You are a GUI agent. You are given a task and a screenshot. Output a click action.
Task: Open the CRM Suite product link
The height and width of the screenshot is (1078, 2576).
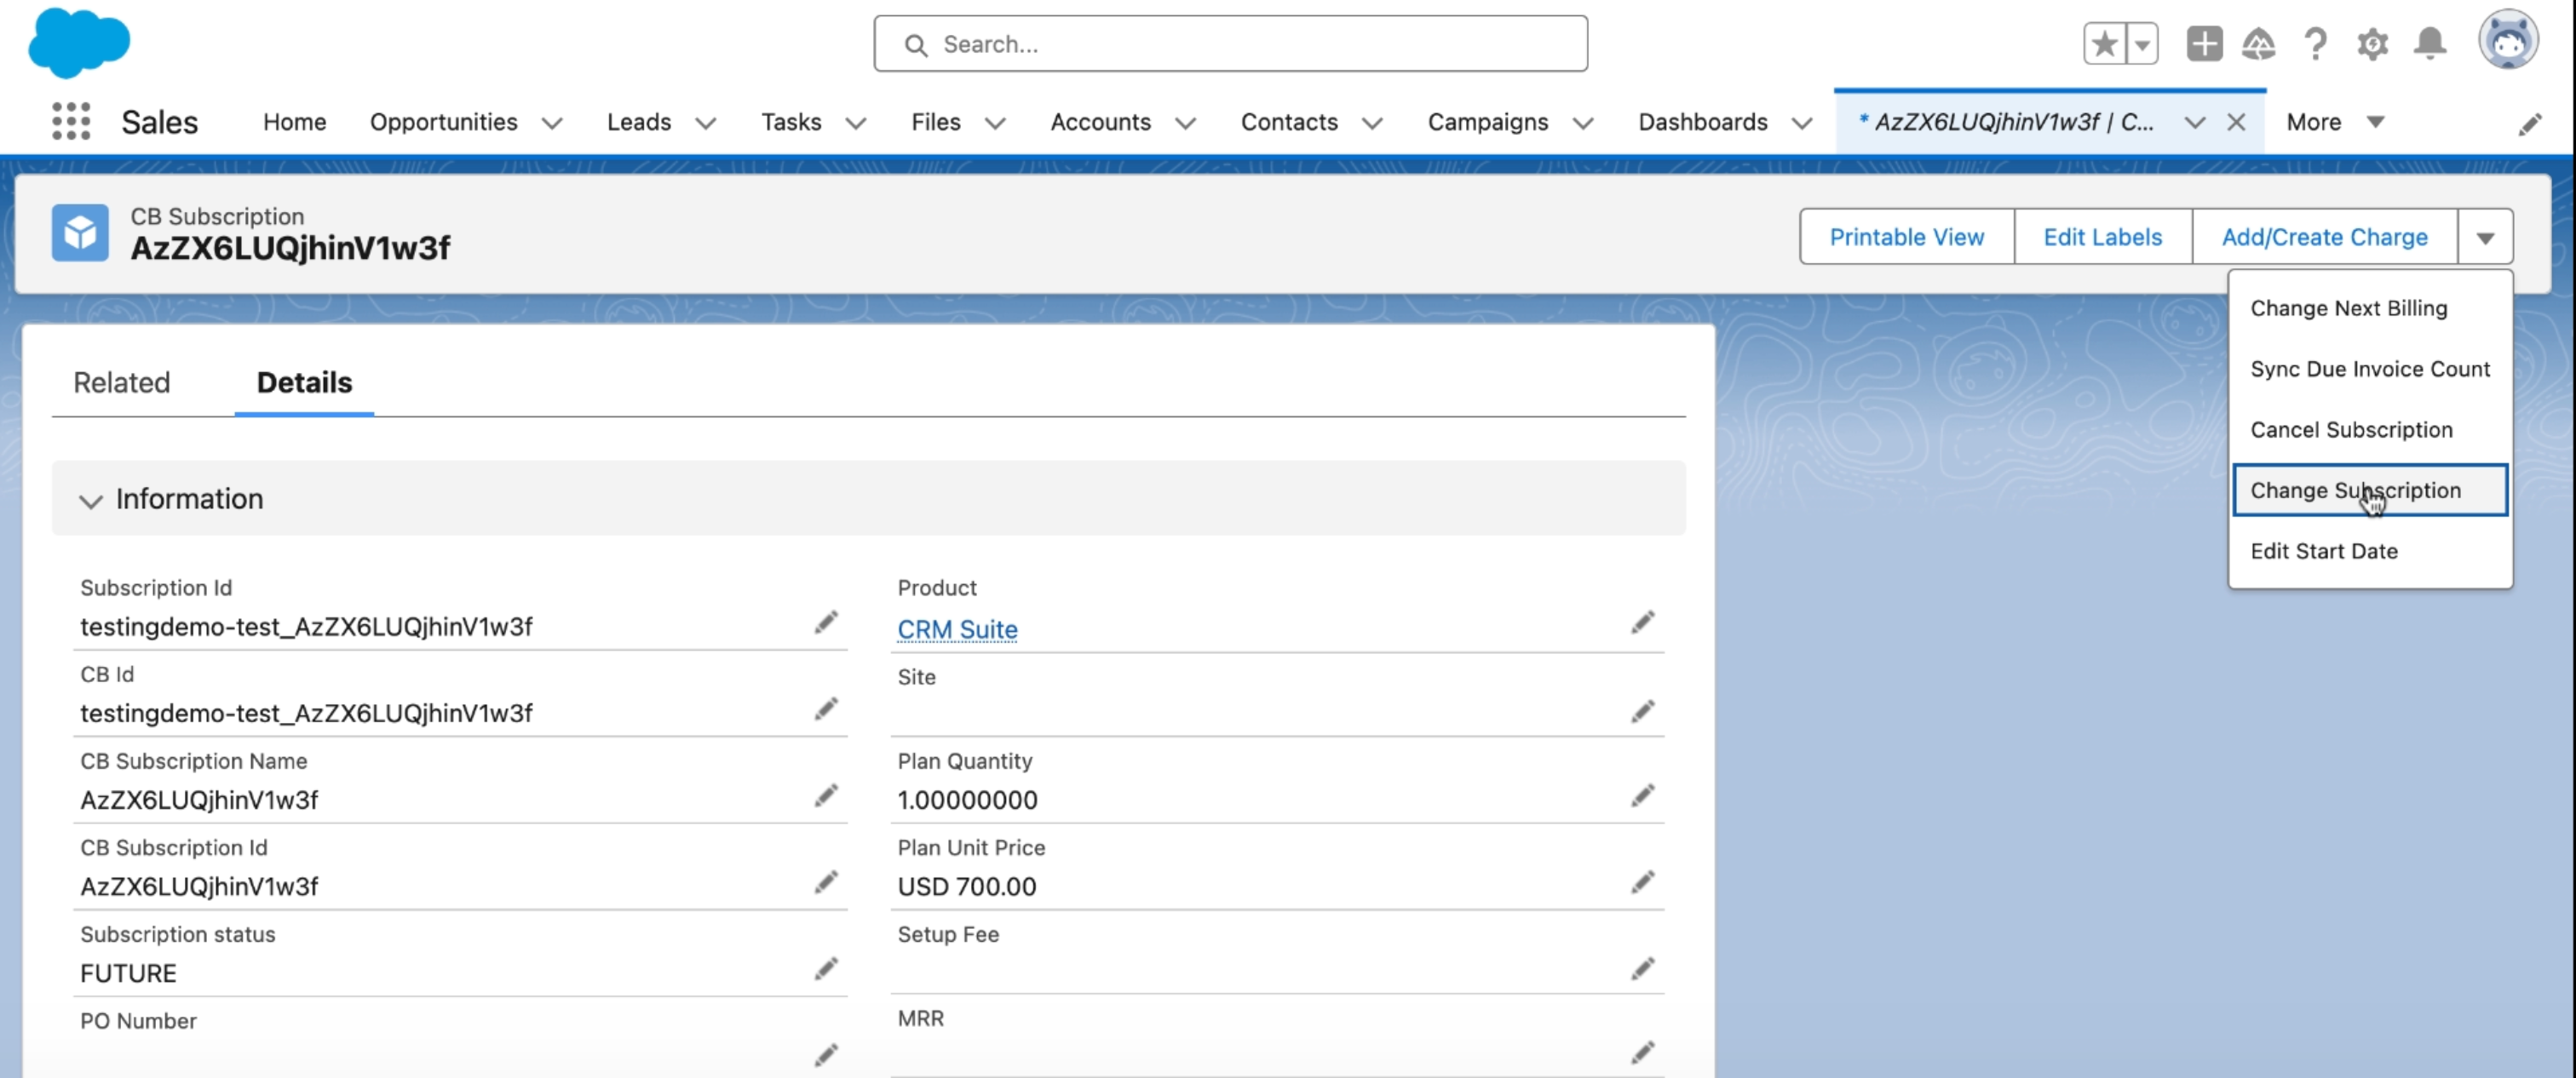click(957, 629)
